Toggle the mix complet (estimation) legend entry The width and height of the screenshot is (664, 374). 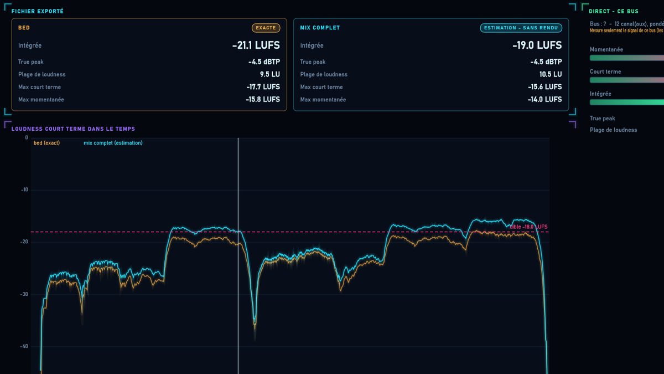[x=113, y=143]
